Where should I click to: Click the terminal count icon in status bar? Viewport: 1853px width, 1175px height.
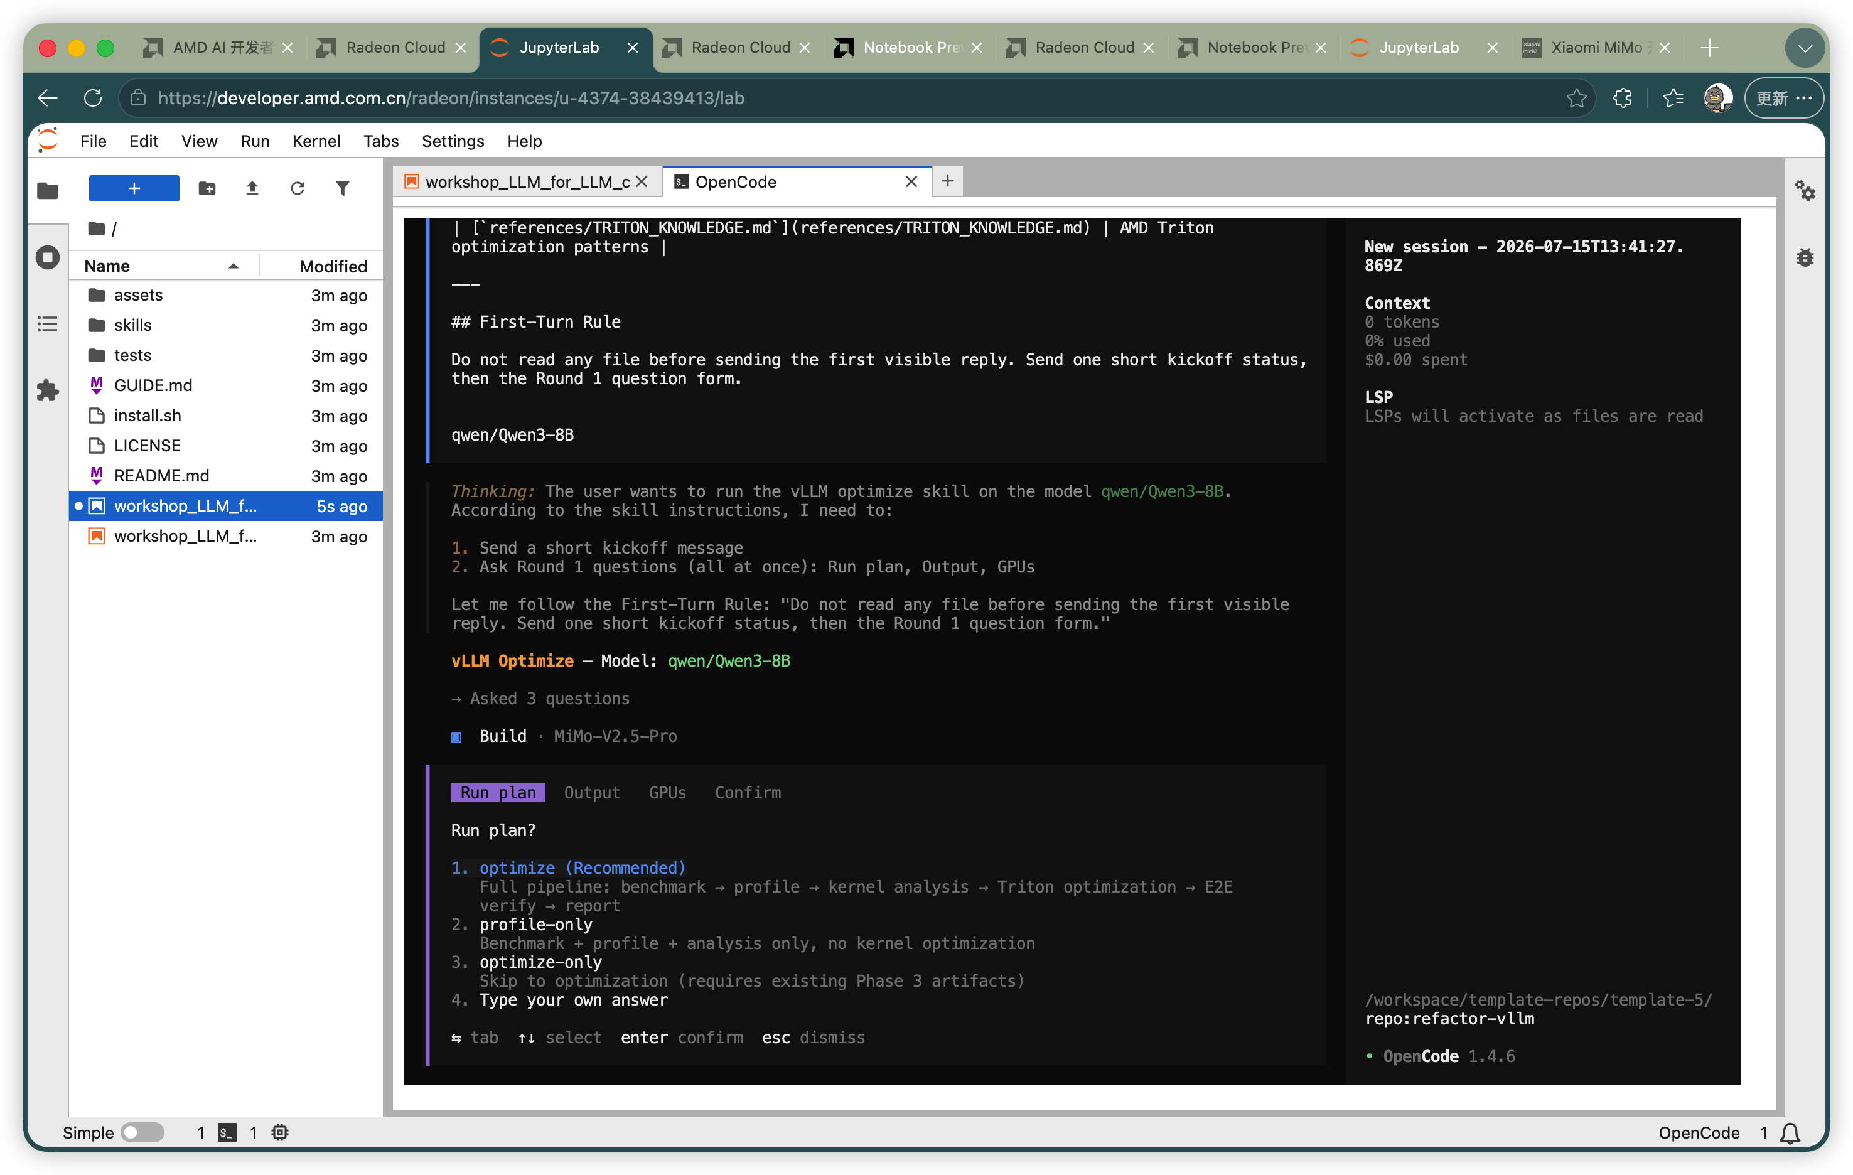point(227,1132)
